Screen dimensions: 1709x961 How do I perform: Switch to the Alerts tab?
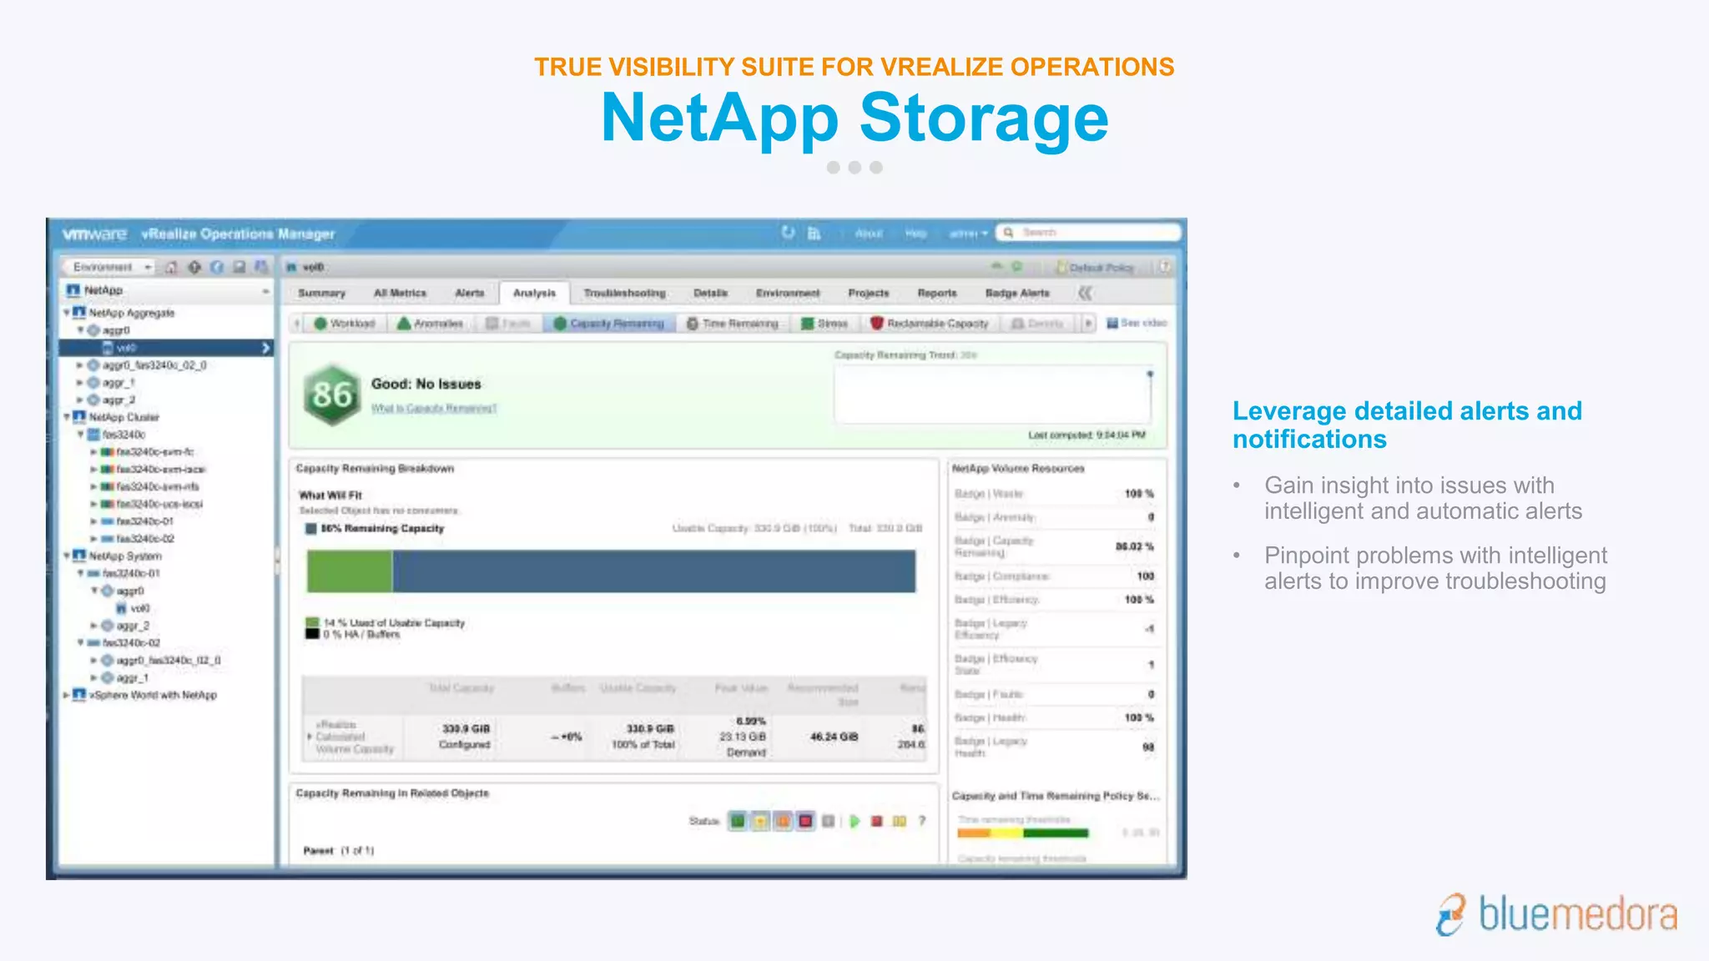(x=470, y=294)
